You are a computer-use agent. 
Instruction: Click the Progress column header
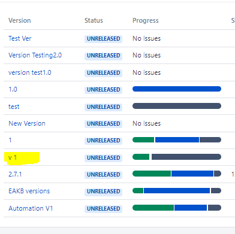coord(146,20)
